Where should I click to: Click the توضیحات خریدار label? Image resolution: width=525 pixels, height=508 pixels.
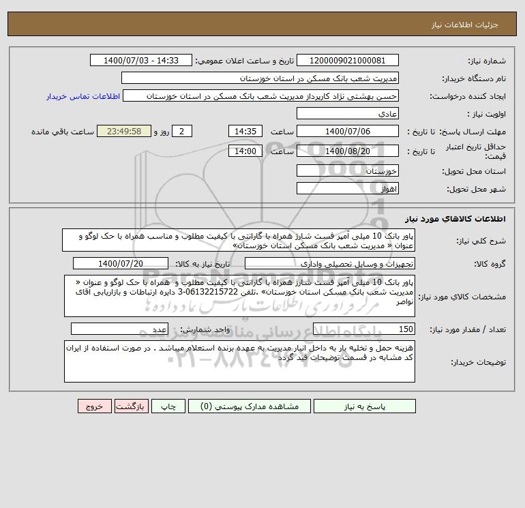[x=479, y=362]
